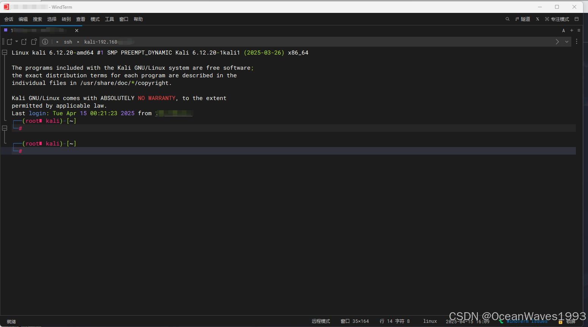Click the X server icon in the menu bar

tap(537, 19)
